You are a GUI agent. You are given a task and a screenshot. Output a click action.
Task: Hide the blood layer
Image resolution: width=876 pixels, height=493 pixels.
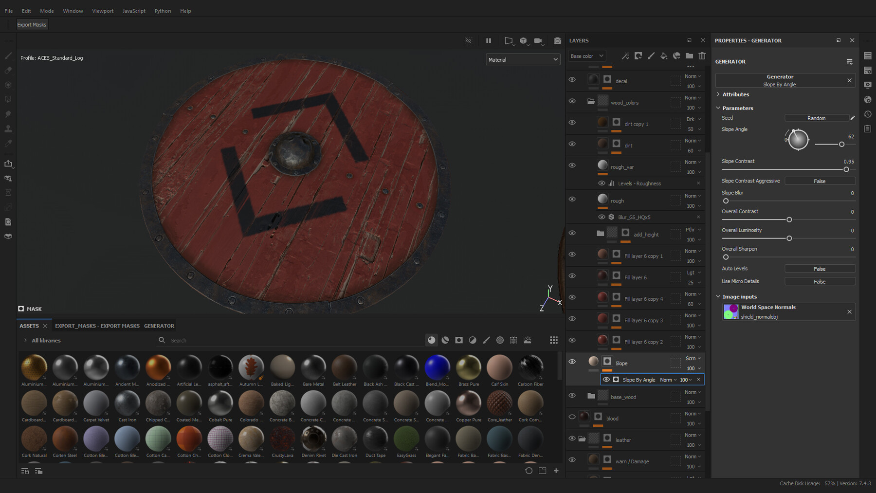click(x=572, y=416)
